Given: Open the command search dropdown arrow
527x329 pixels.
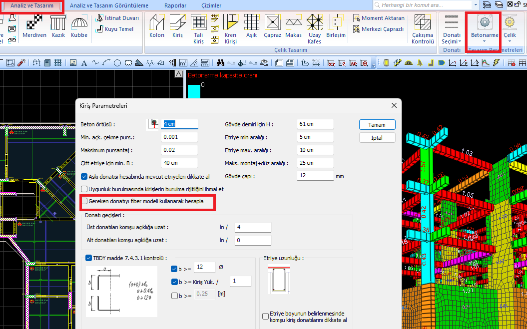Looking at the screenshot, I should click(476, 5).
